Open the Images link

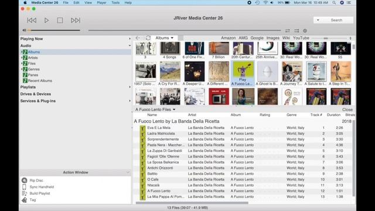(x=272, y=38)
